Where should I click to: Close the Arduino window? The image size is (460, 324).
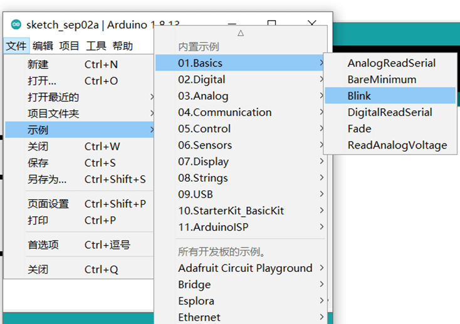312,23
